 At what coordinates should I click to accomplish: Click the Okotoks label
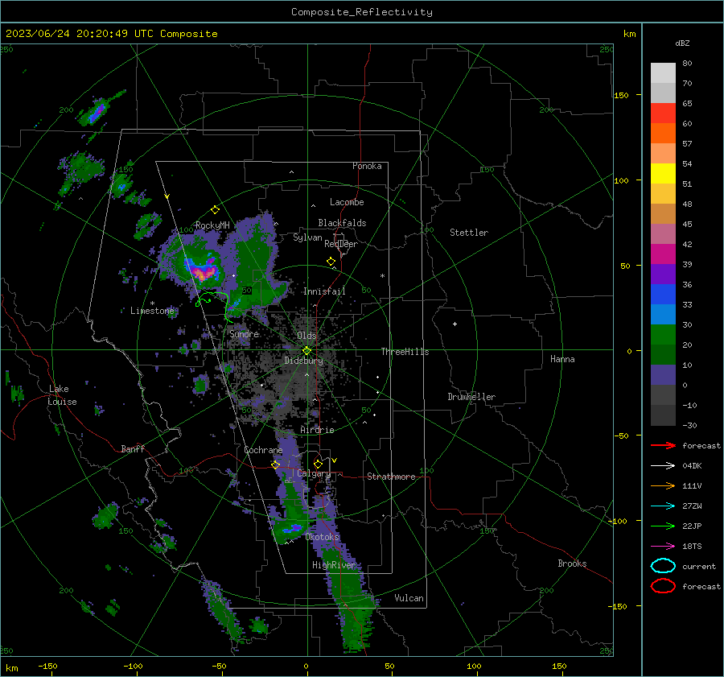point(322,537)
